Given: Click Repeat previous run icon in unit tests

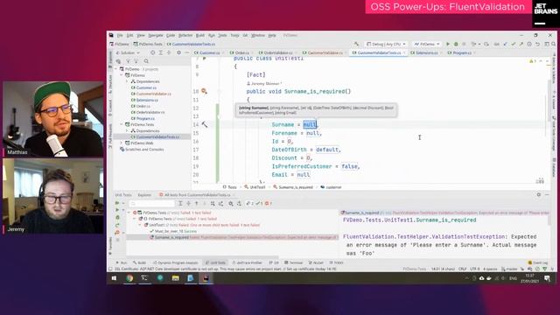Looking at the screenshot, I should (x=117, y=225).
